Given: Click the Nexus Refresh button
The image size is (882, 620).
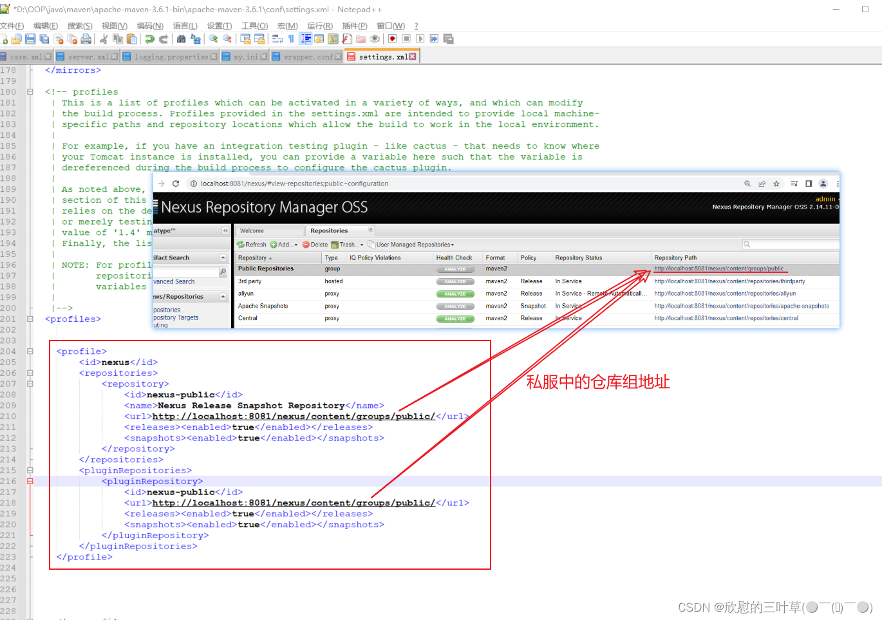Looking at the screenshot, I should (x=252, y=245).
